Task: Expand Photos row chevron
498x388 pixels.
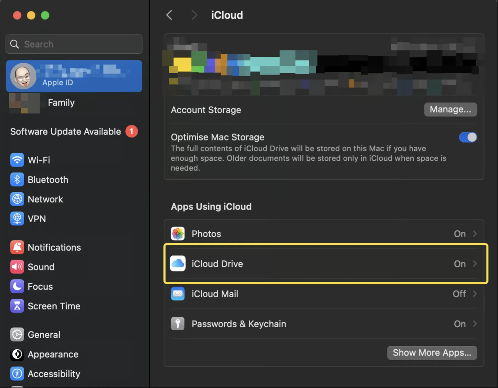Action: click(x=475, y=234)
